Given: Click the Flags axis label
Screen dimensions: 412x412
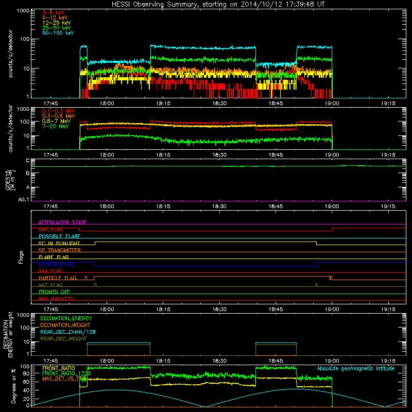Looking at the screenshot, I should pyautogui.click(x=21, y=257).
